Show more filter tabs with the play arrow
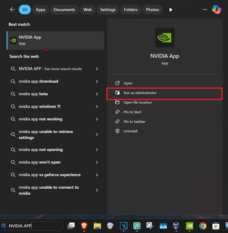228x233 pixels. click(171, 10)
